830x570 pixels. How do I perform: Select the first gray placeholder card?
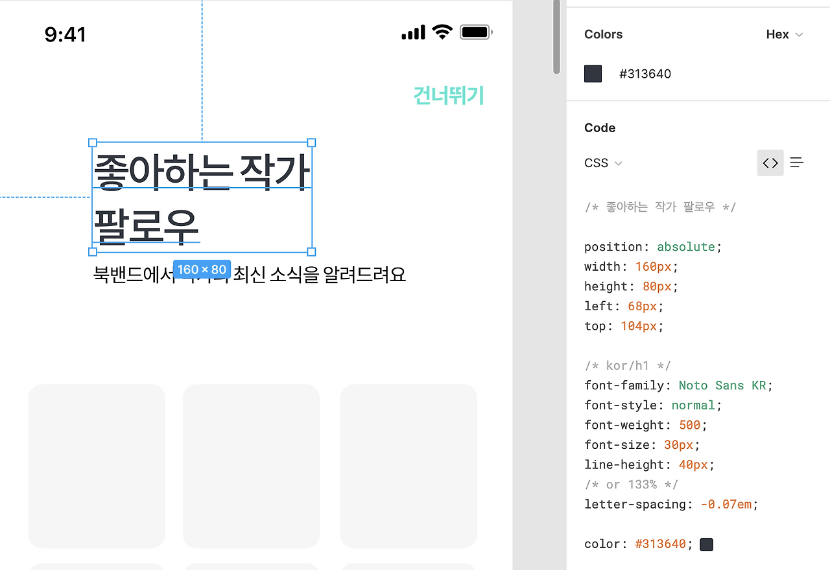96,465
